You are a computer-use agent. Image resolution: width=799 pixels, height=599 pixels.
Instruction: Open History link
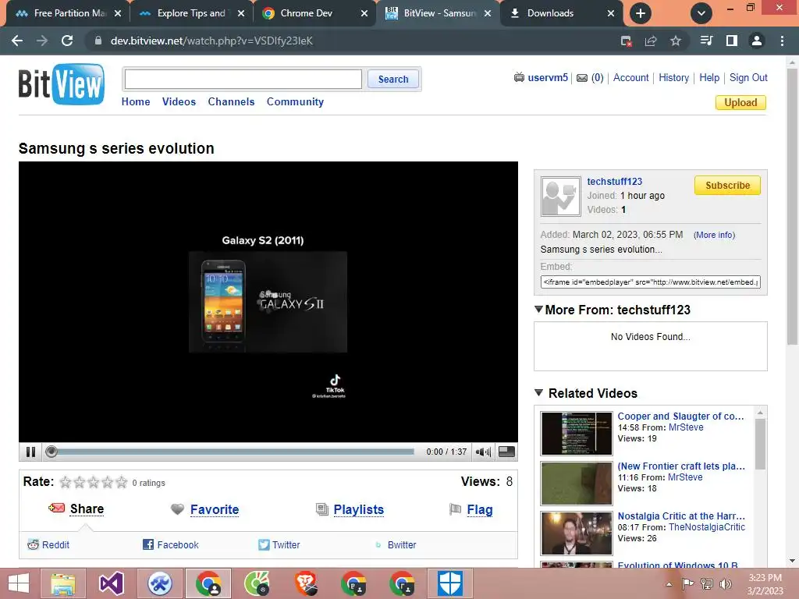[x=673, y=77]
